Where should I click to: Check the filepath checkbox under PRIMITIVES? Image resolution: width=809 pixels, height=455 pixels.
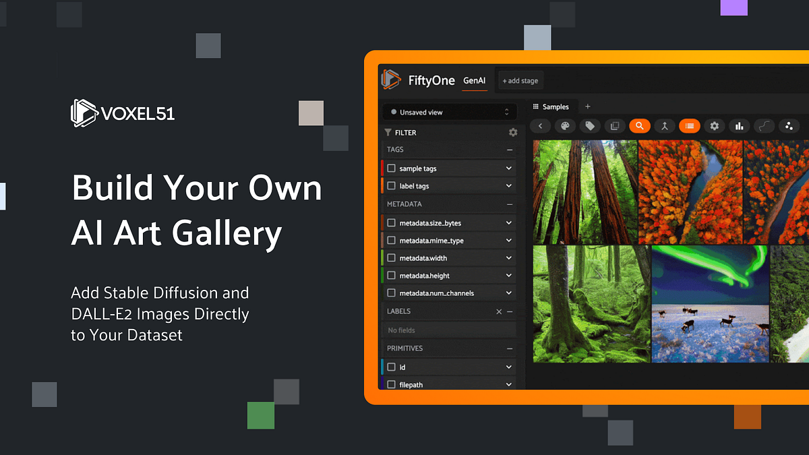(x=392, y=384)
